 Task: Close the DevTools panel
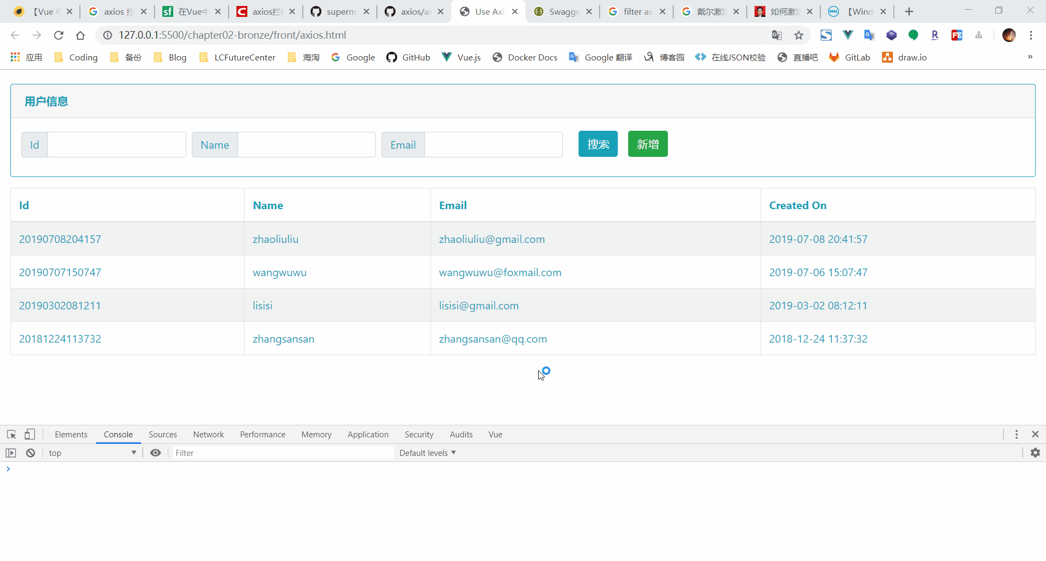pyautogui.click(x=1035, y=434)
